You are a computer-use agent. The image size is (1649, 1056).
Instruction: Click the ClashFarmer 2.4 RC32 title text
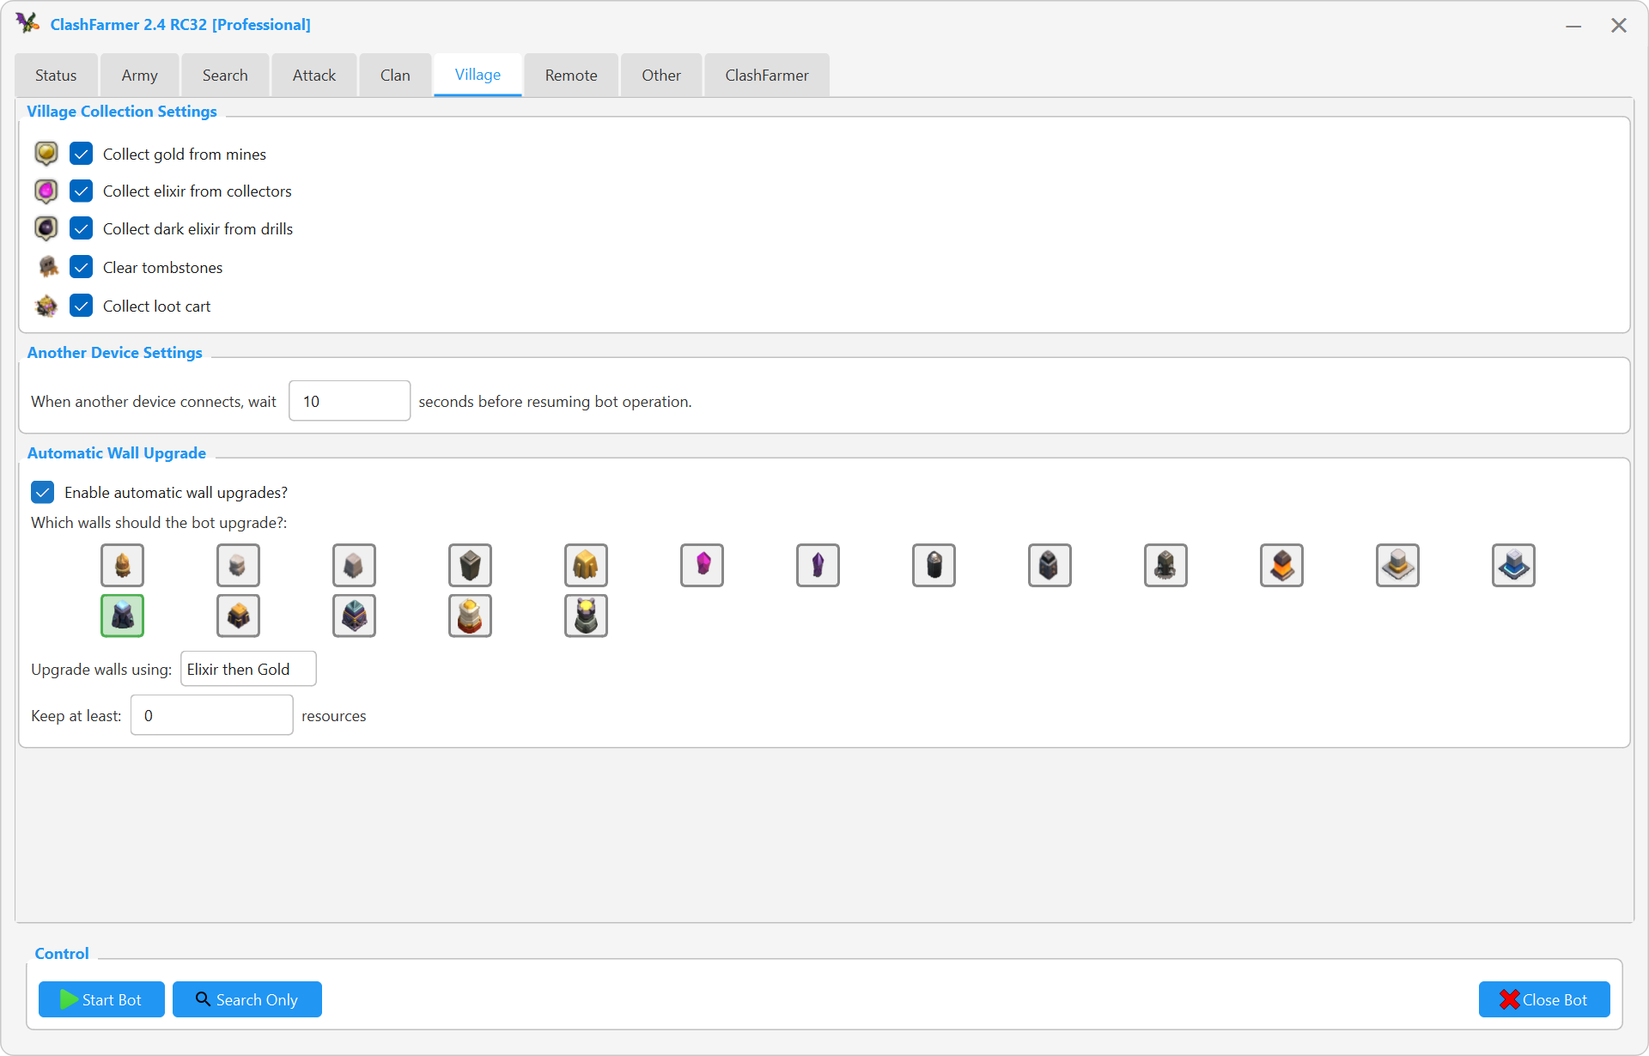180,25
